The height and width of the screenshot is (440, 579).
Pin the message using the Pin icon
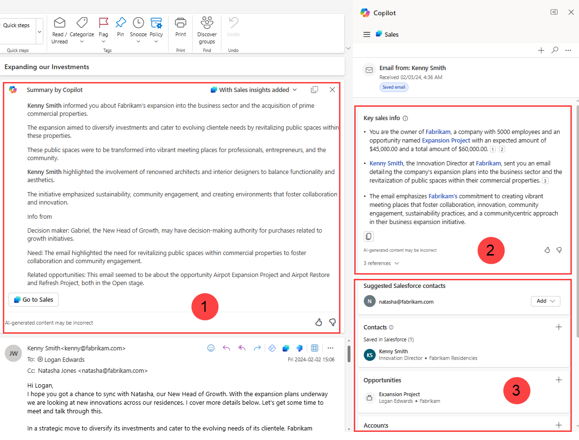point(120,22)
